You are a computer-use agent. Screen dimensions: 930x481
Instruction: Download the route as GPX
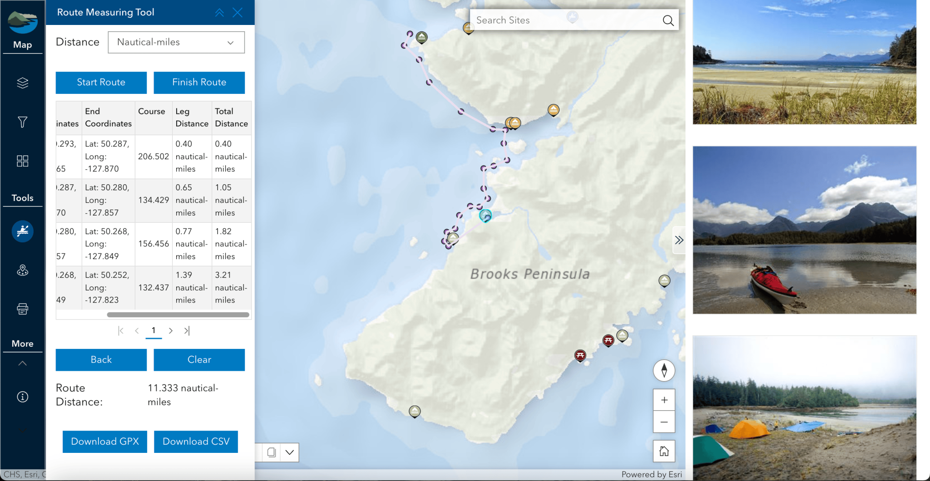[x=105, y=442]
